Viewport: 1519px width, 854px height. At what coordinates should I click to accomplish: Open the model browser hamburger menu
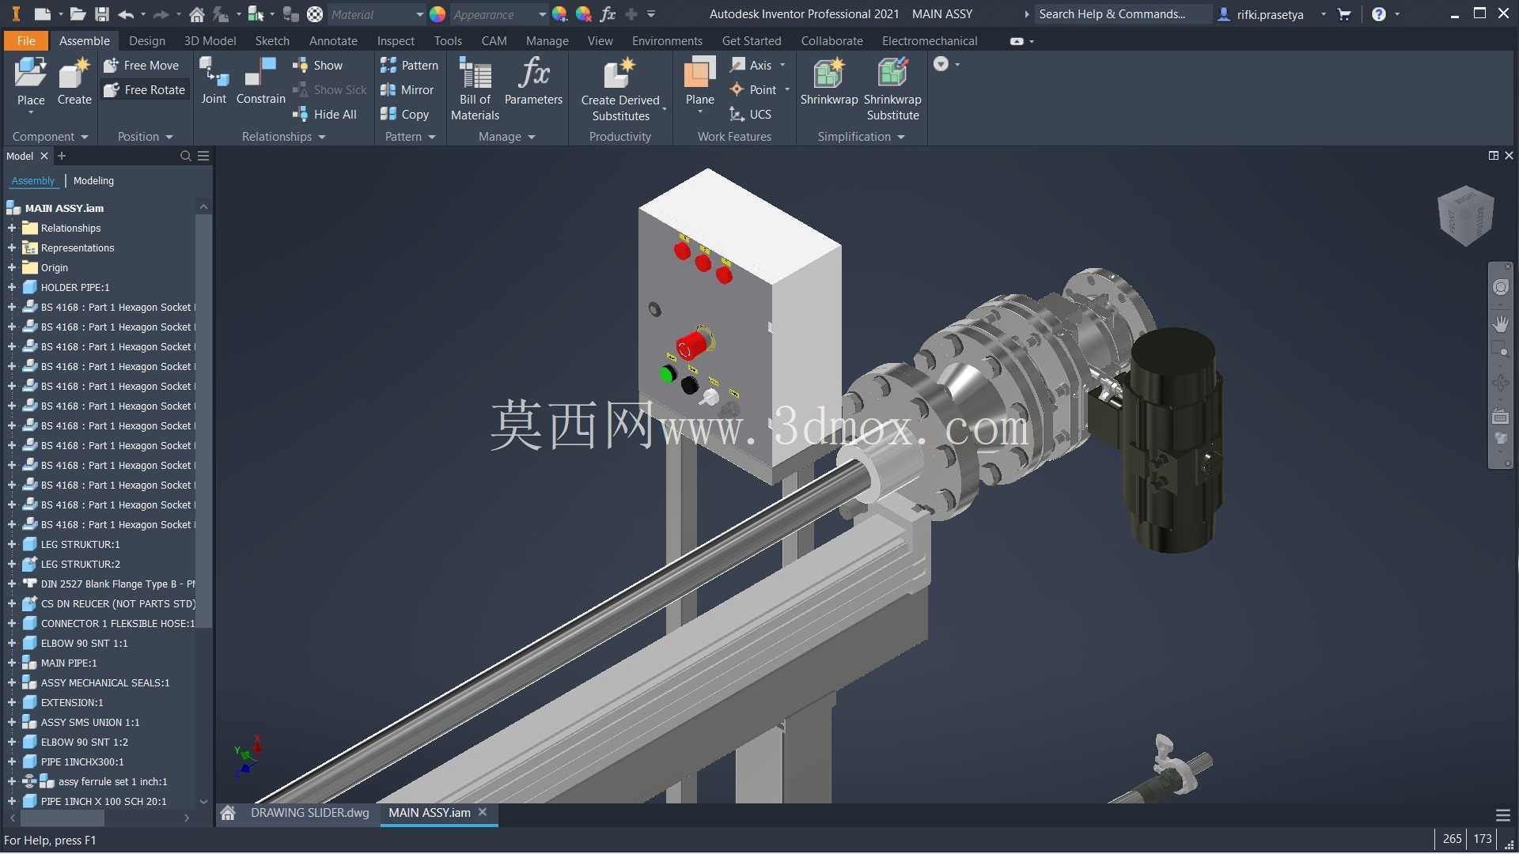[203, 157]
